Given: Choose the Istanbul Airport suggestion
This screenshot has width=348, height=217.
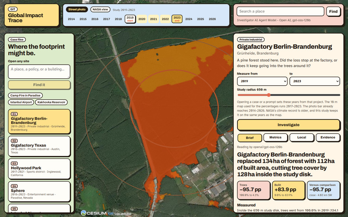Looking at the screenshot, I should 21,102.
